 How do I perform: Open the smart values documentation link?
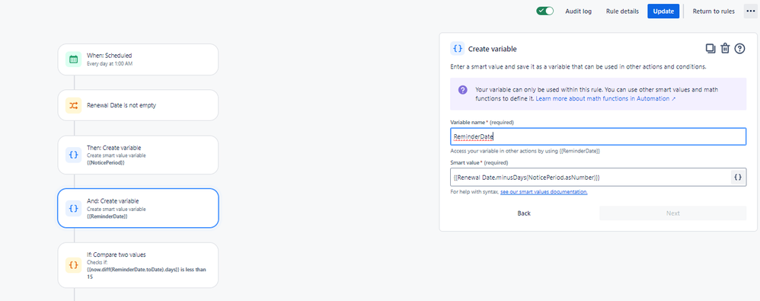coord(544,192)
